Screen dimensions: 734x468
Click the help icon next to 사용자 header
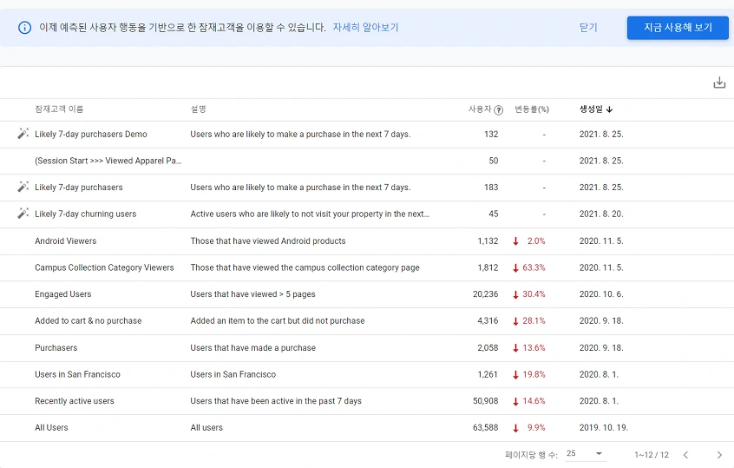(499, 110)
